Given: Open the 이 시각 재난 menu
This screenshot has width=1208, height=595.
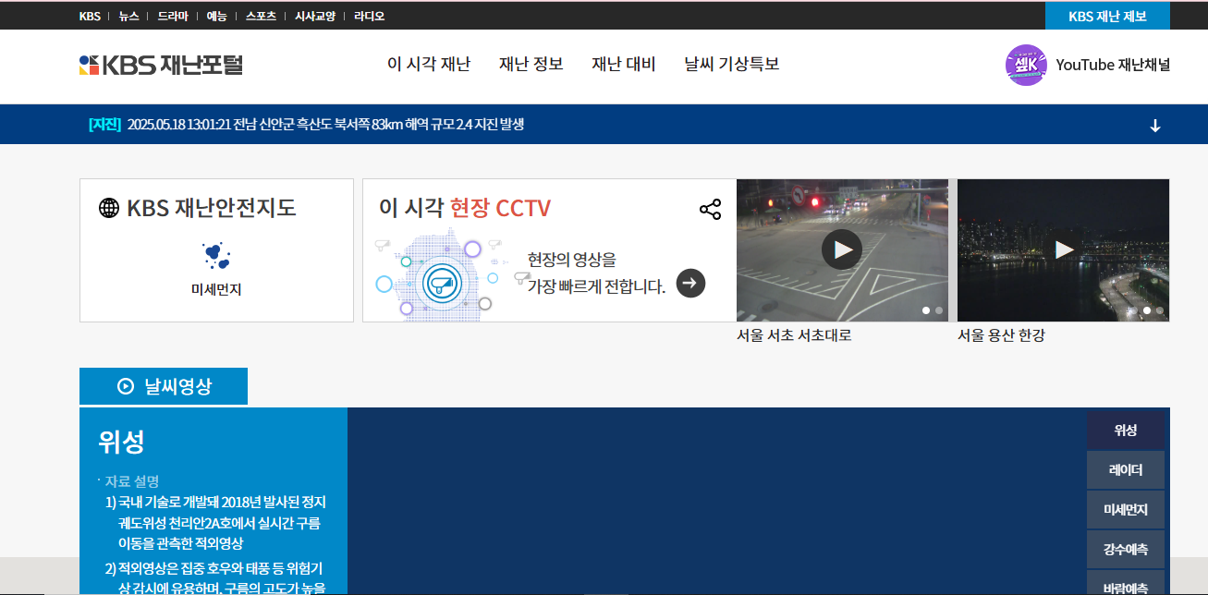Looking at the screenshot, I should (x=429, y=64).
